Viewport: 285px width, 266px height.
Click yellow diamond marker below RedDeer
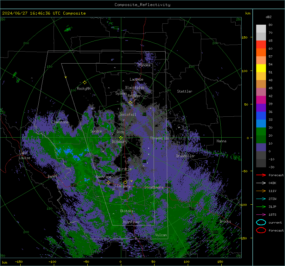[130, 103]
